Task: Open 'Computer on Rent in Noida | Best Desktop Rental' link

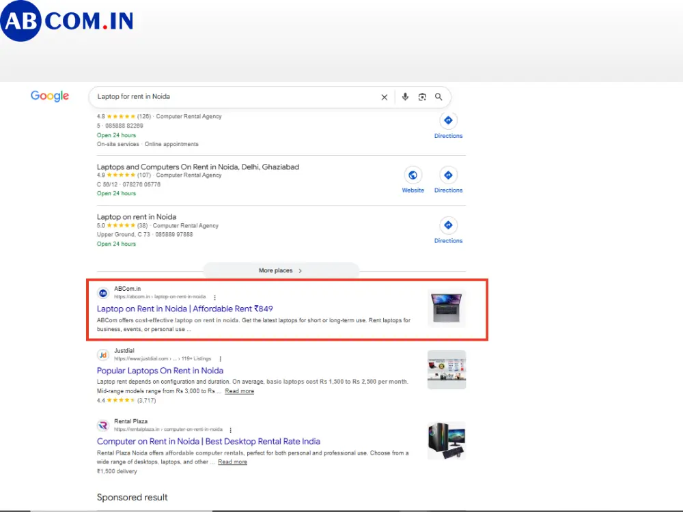Action: (x=208, y=442)
